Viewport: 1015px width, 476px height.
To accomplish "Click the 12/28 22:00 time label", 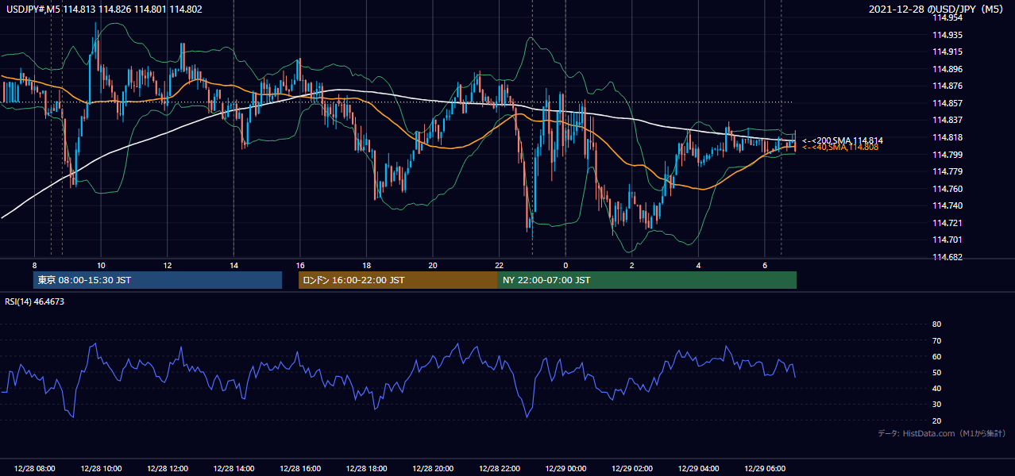I will click(499, 469).
